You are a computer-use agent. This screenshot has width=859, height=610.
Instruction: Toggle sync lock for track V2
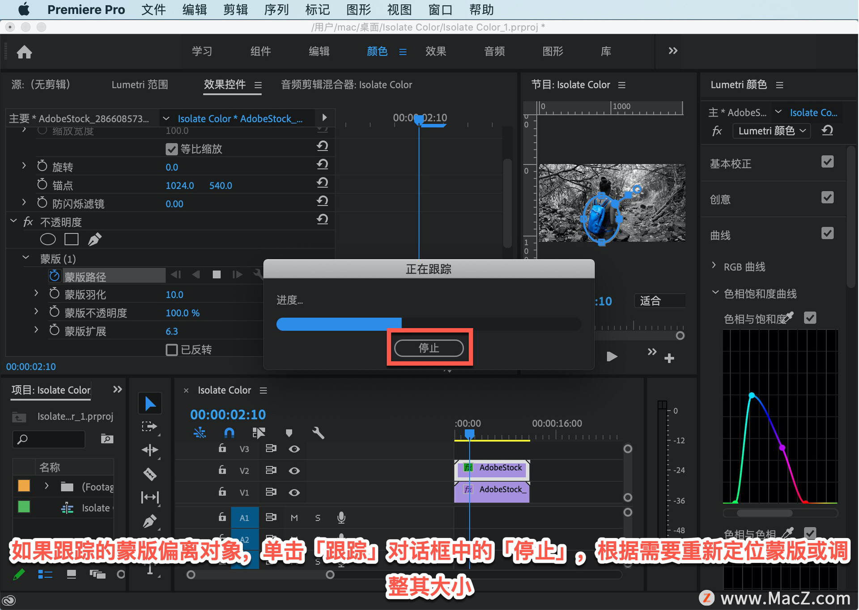(x=271, y=470)
